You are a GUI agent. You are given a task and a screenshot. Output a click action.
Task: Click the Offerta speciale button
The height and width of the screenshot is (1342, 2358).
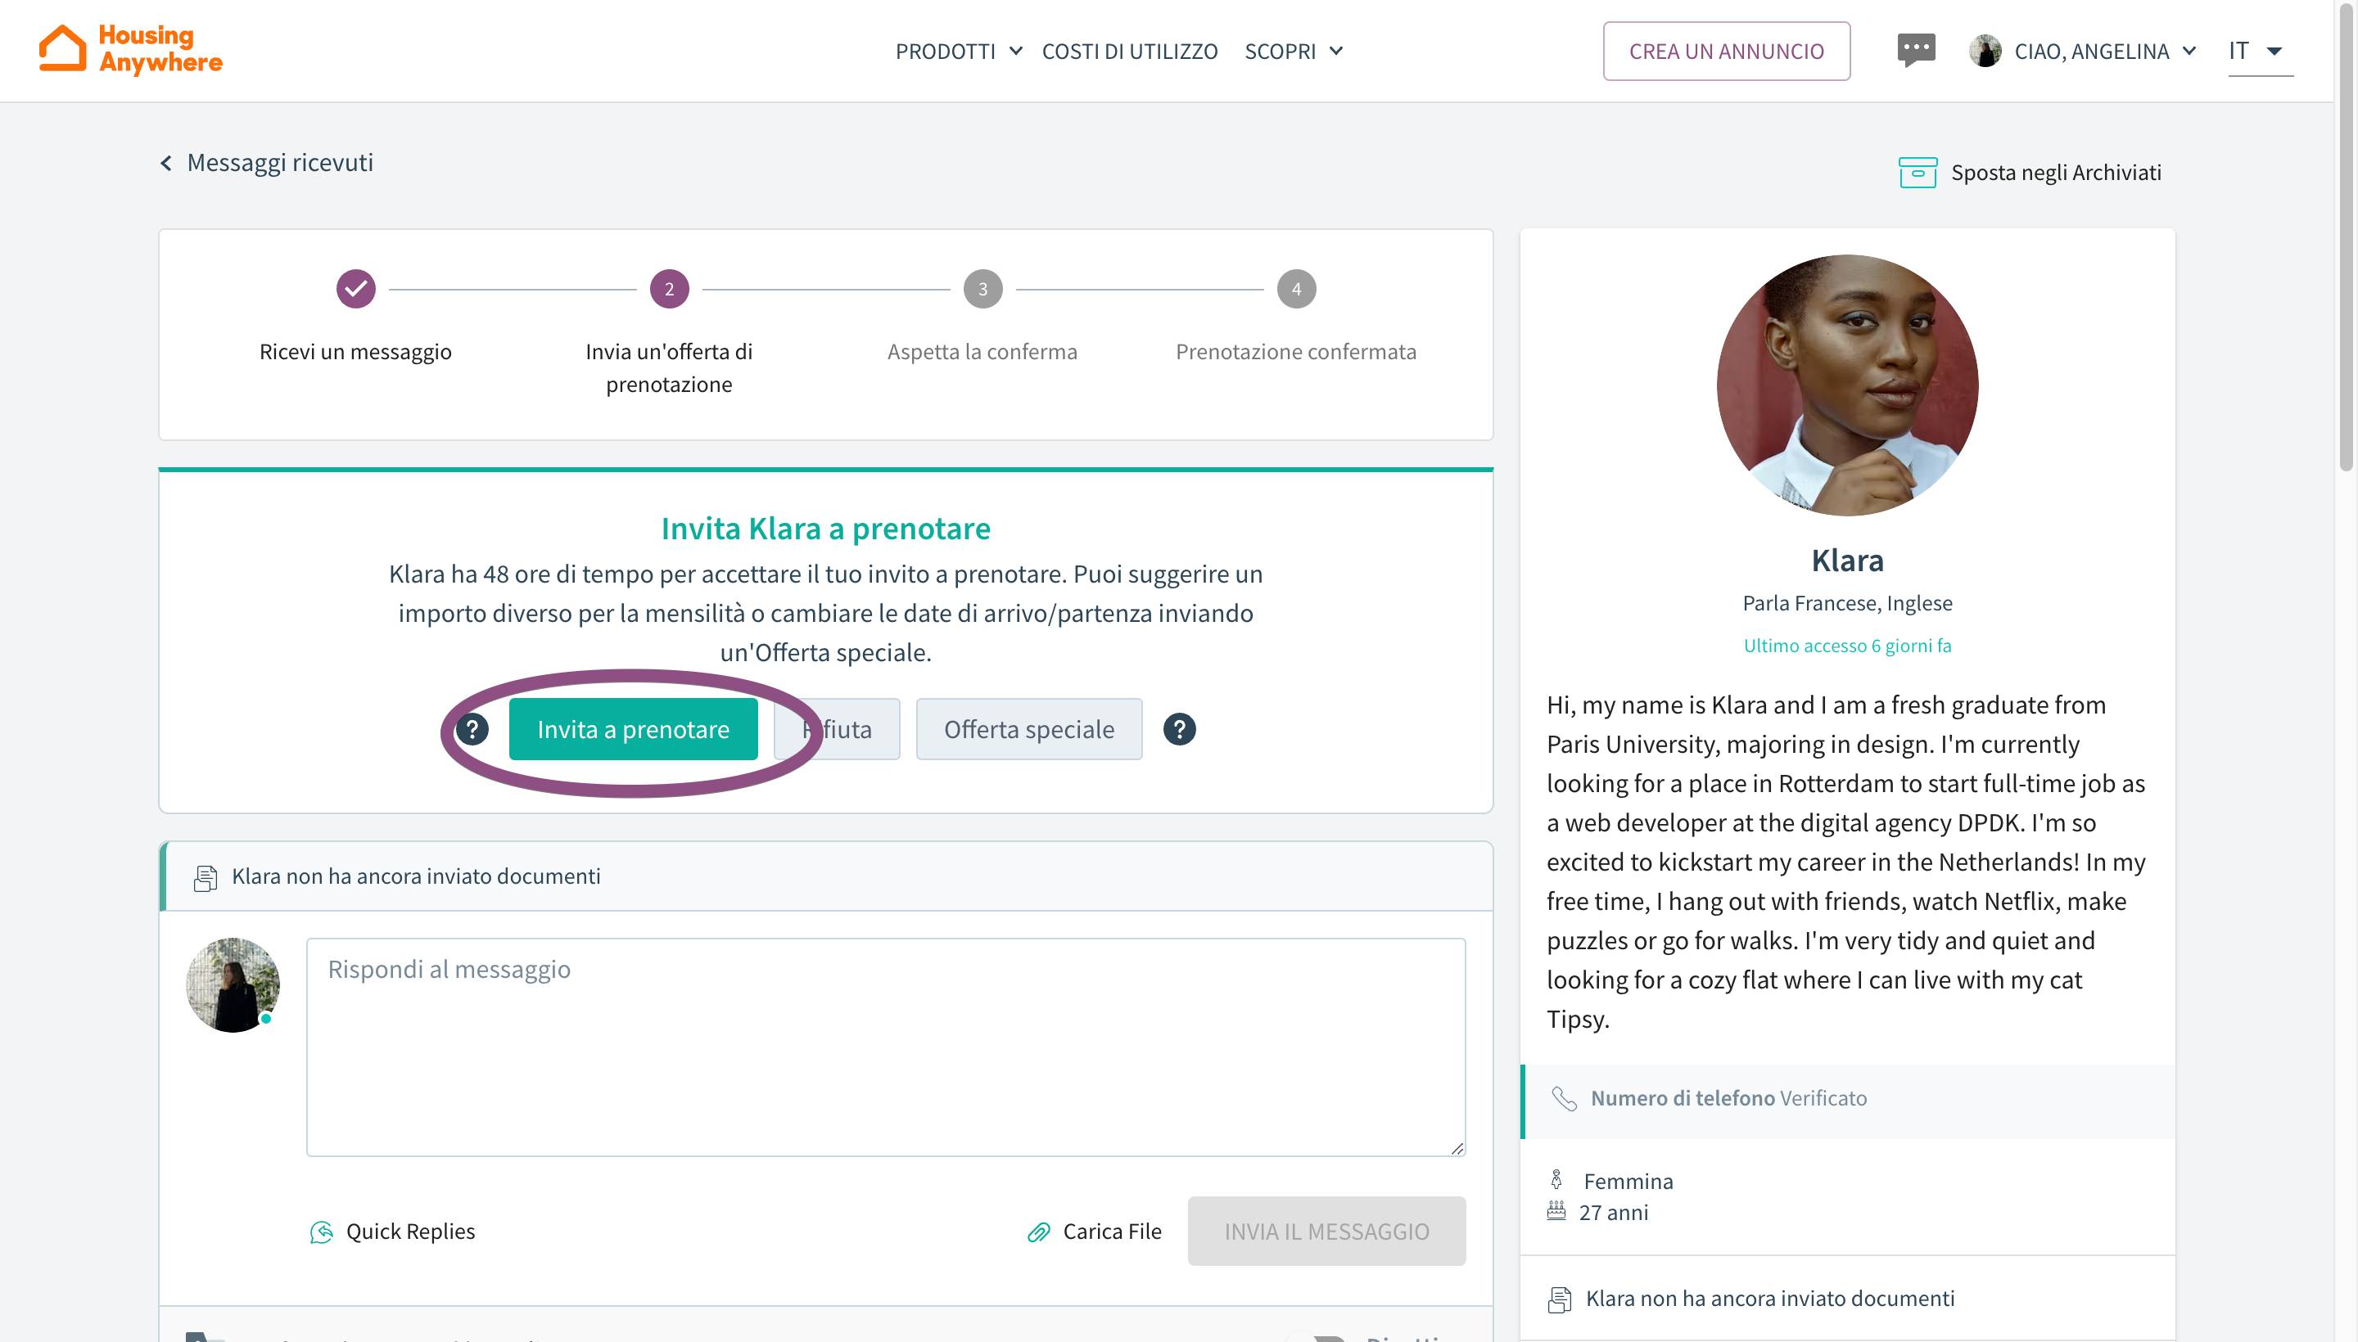point(1028,729)
